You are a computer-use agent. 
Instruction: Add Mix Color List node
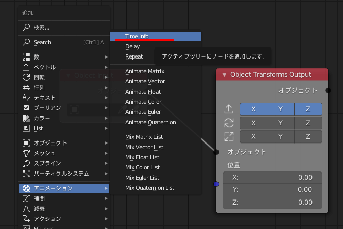click(155, 167)
